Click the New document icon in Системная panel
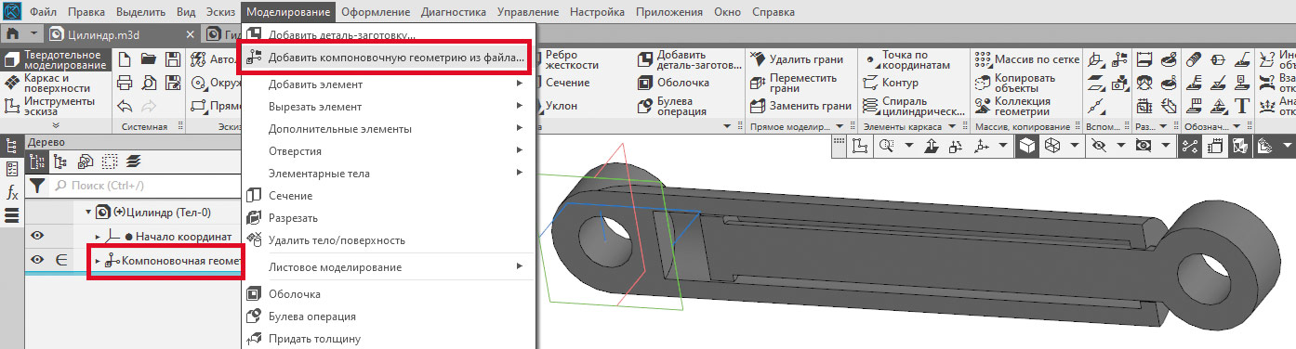This screenshot has height=349, width=1296. [125, 59]
